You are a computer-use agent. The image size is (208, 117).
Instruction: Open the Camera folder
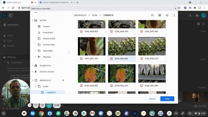(x=46, y=26)
